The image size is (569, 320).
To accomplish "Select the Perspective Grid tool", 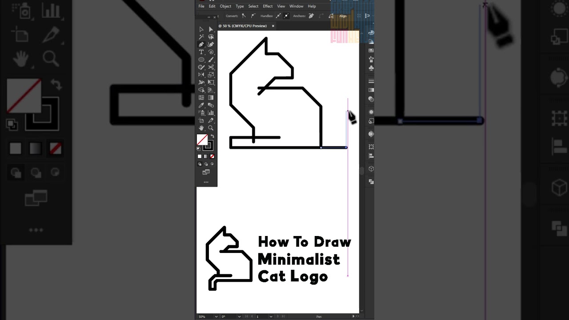I will tap(211, 90).
